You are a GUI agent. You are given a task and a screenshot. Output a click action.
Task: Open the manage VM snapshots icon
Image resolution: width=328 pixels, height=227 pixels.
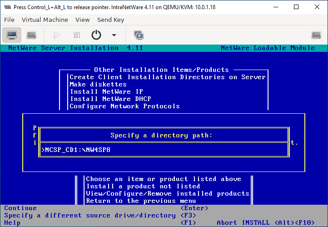tap(139, 35)
